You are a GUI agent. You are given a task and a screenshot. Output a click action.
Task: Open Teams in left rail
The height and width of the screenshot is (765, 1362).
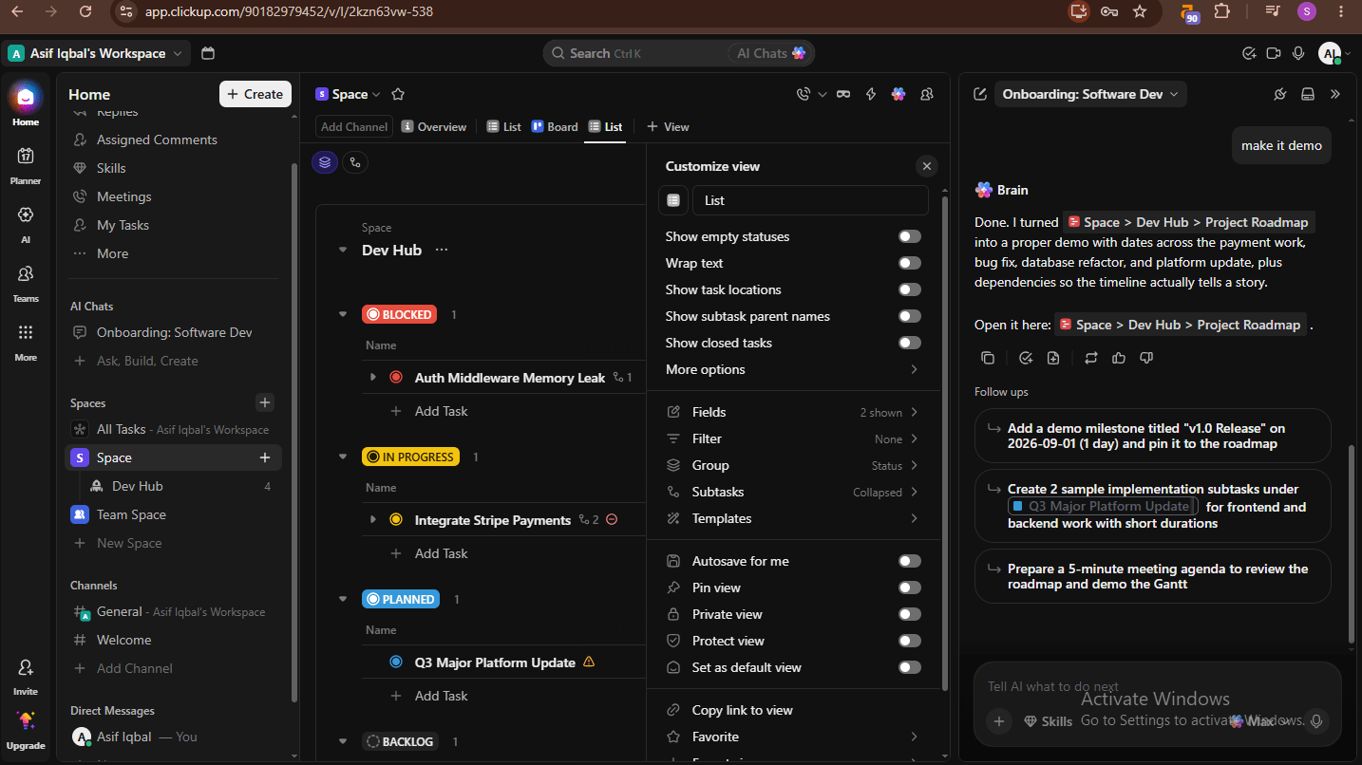(x=26, y=283)
